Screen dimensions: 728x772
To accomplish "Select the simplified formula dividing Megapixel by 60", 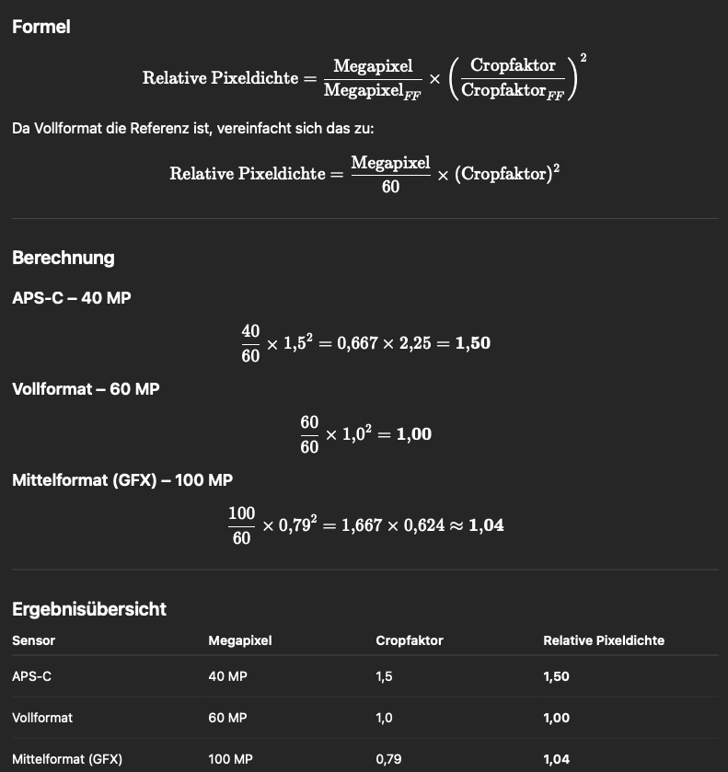I will tap(364, 174).
